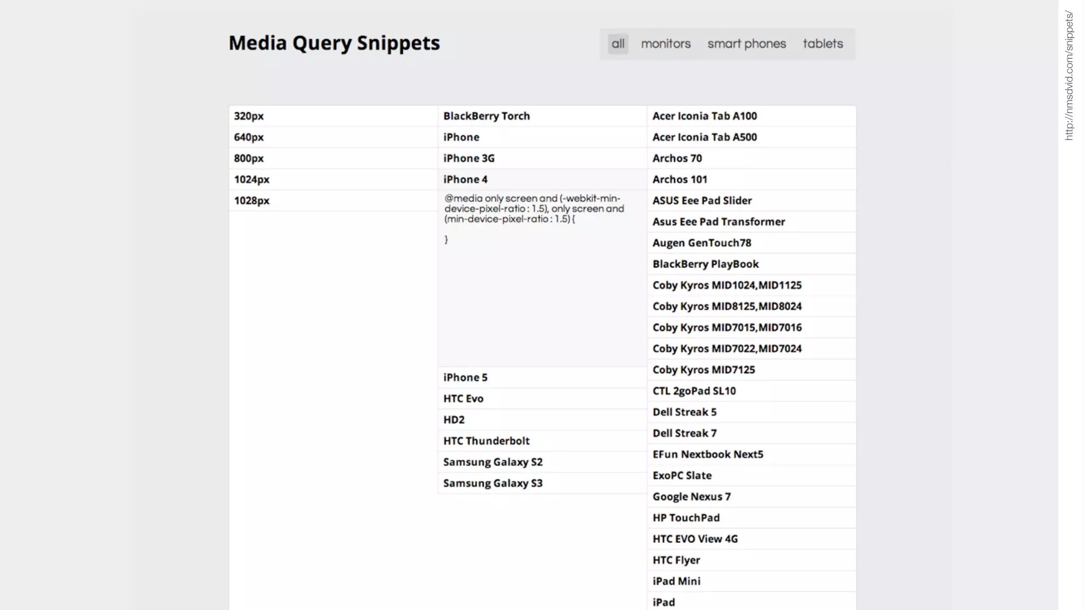Screen dimensions: 1084x610
Task: Expand Acer Iconia Tab A100 entry
Action: [x=704, y=116]
